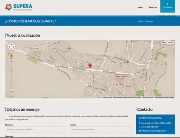Click the Jaén train station icon

point(128,62)
